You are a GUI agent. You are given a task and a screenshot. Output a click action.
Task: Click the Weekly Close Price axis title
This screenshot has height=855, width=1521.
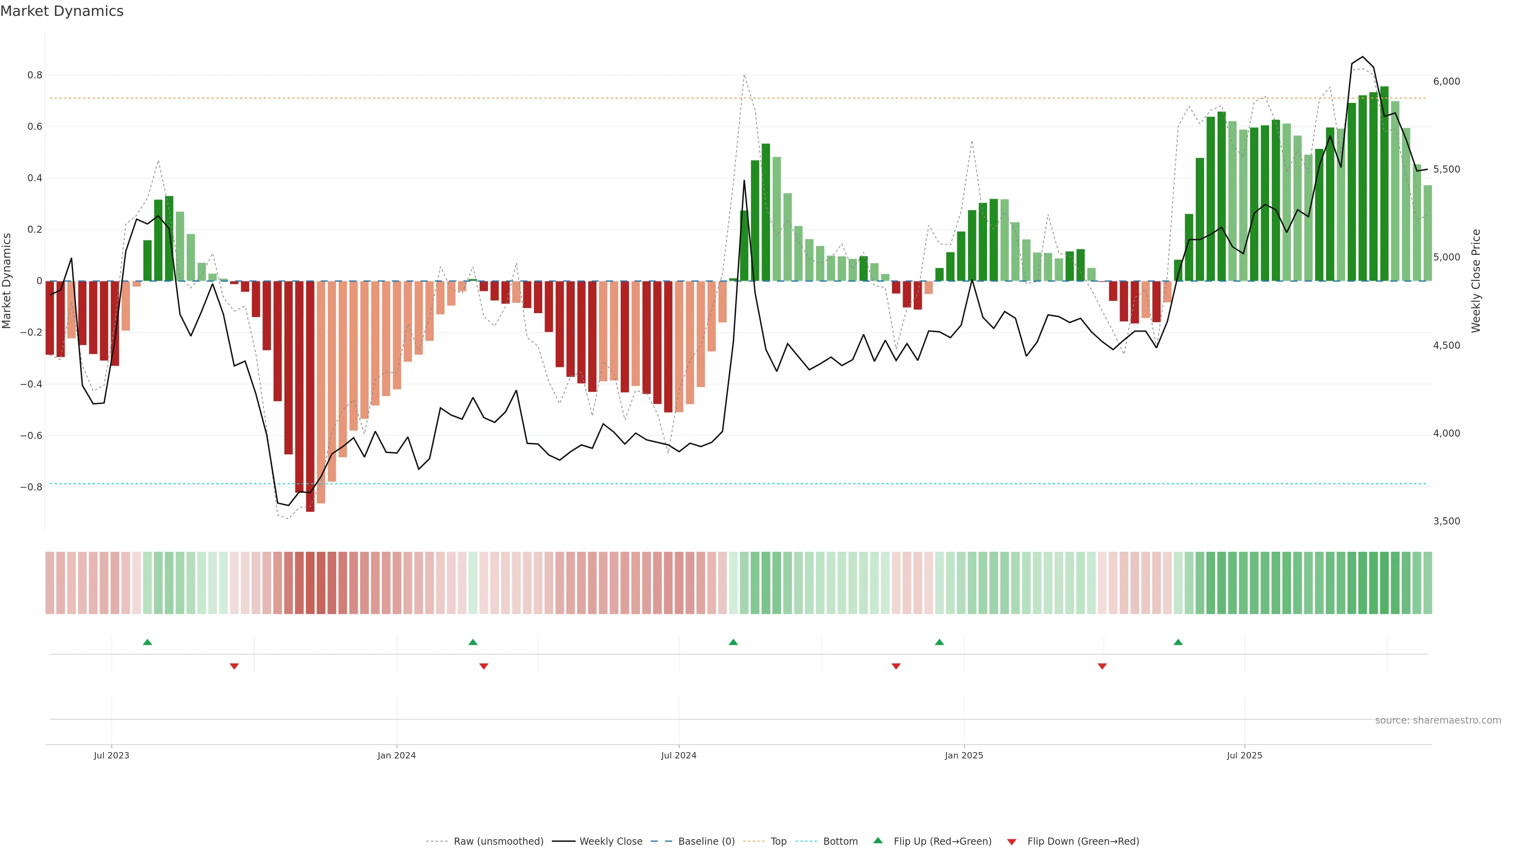click(1476, 281)
